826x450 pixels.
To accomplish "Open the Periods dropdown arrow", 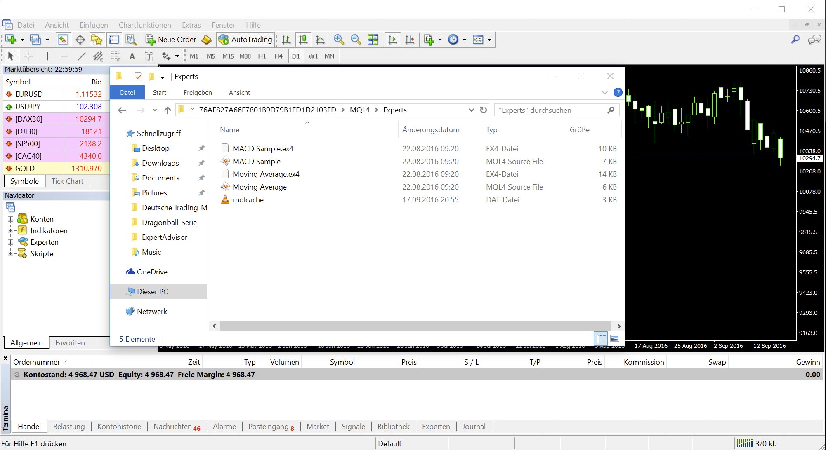I will coord(465,40).
